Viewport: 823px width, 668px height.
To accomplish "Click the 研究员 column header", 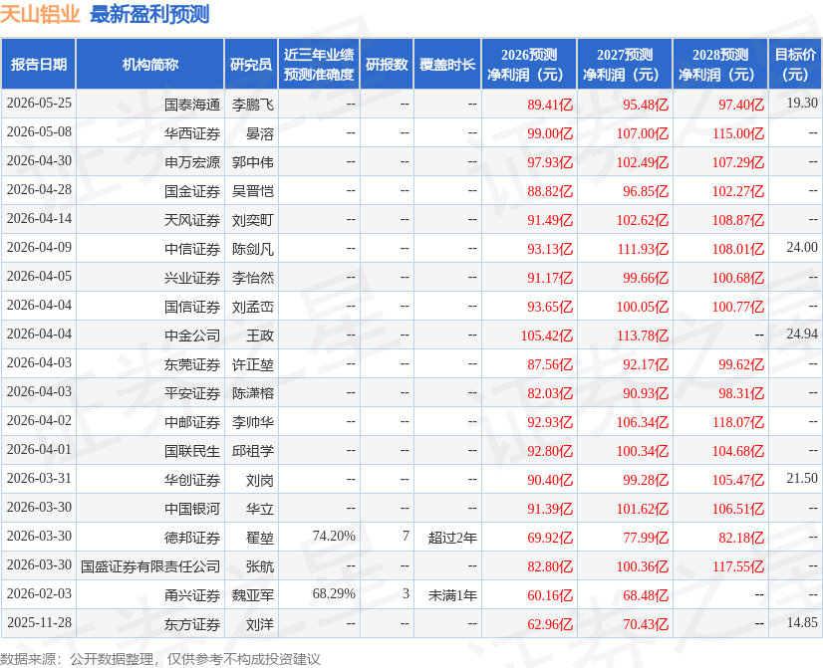I will click(x=251, y=64).
